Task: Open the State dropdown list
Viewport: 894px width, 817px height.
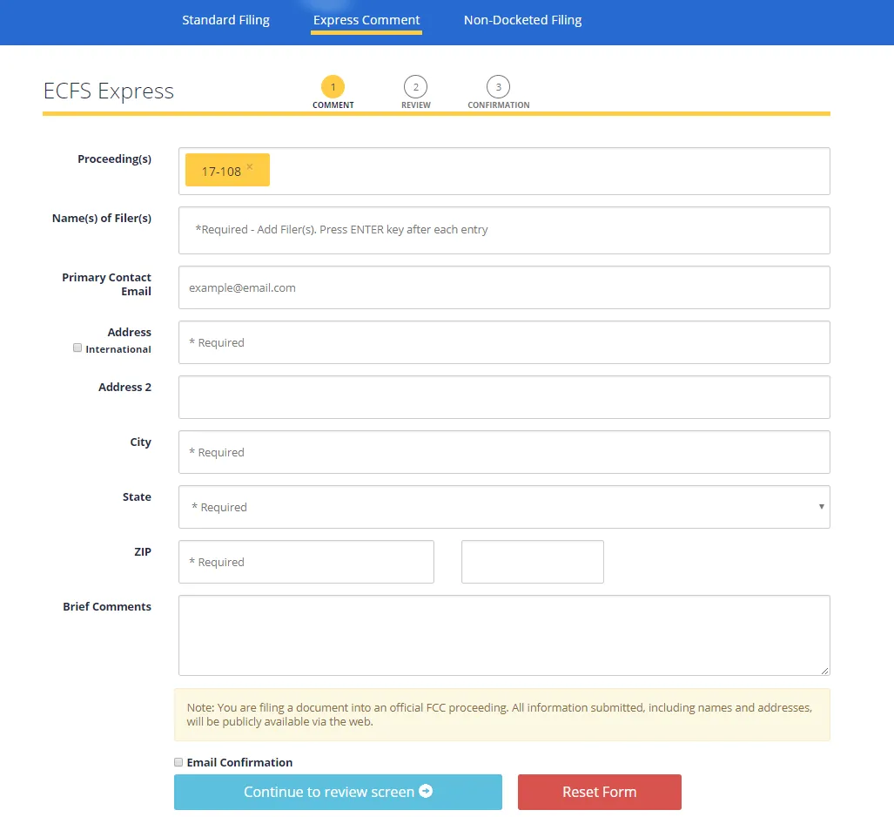Action: click(x=504, y=507)
